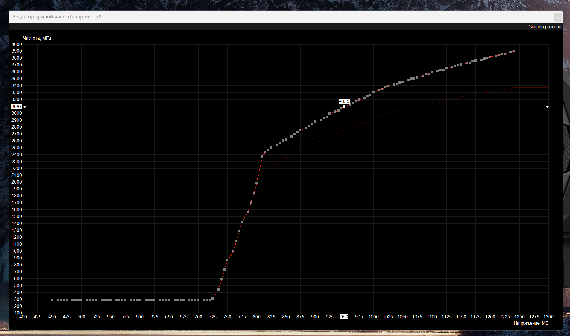Select the first curve point at 450 mV

point(52,300)
